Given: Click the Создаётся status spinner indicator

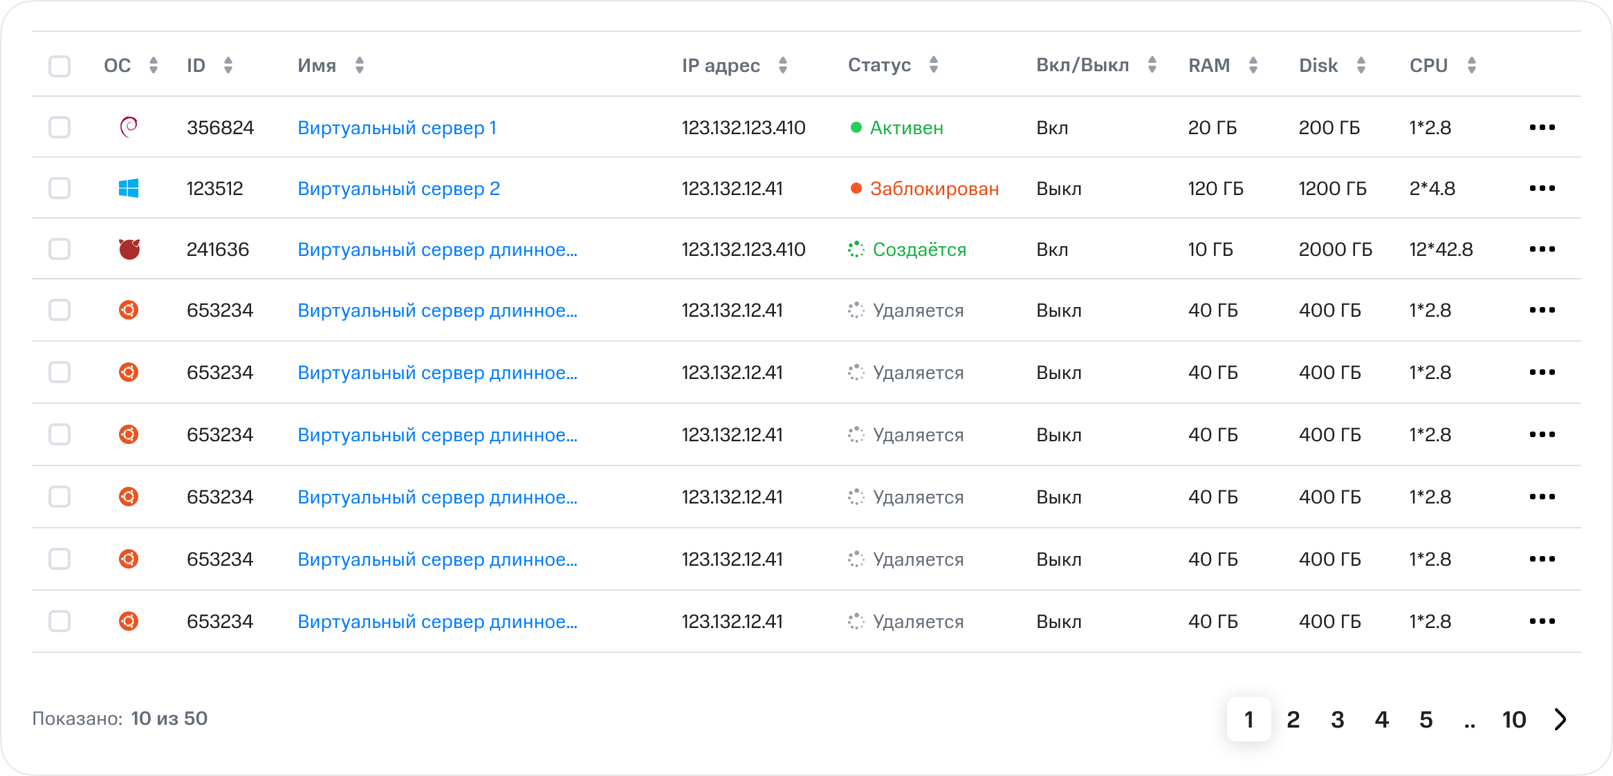Looking at the screenshot, I should pos(856,250).
